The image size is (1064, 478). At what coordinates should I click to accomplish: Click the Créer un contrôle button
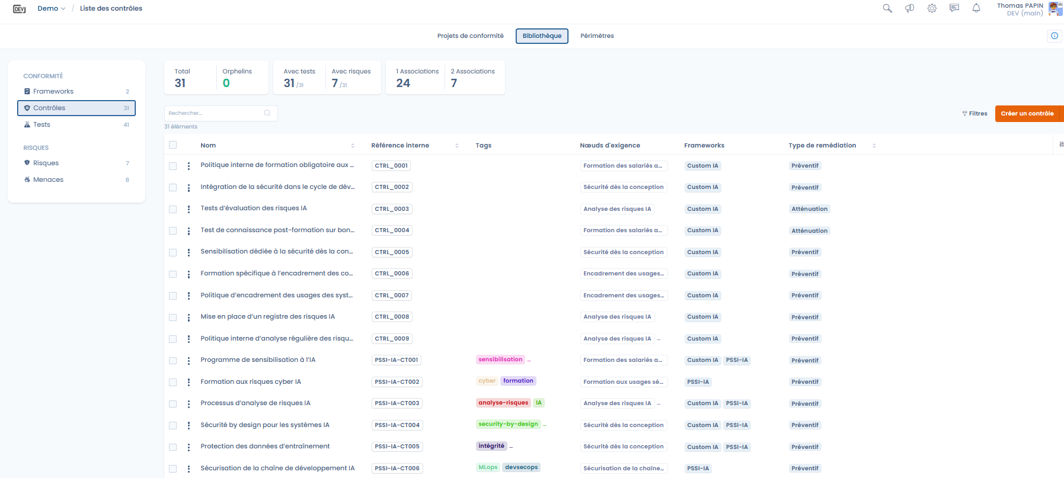point(1027,114)
